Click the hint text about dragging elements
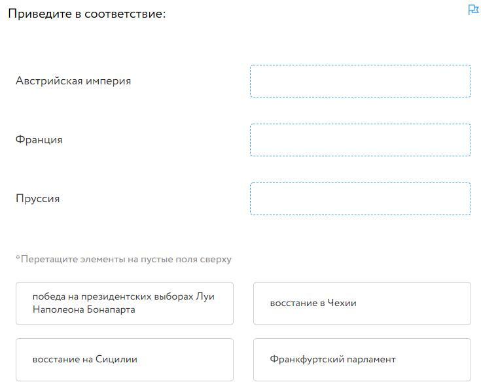This screenshot has height=382, width=481. pos(124,259)
